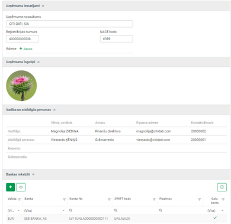The image size is (231, 224).
Task: Click the Banka column header
Action: 29,199
